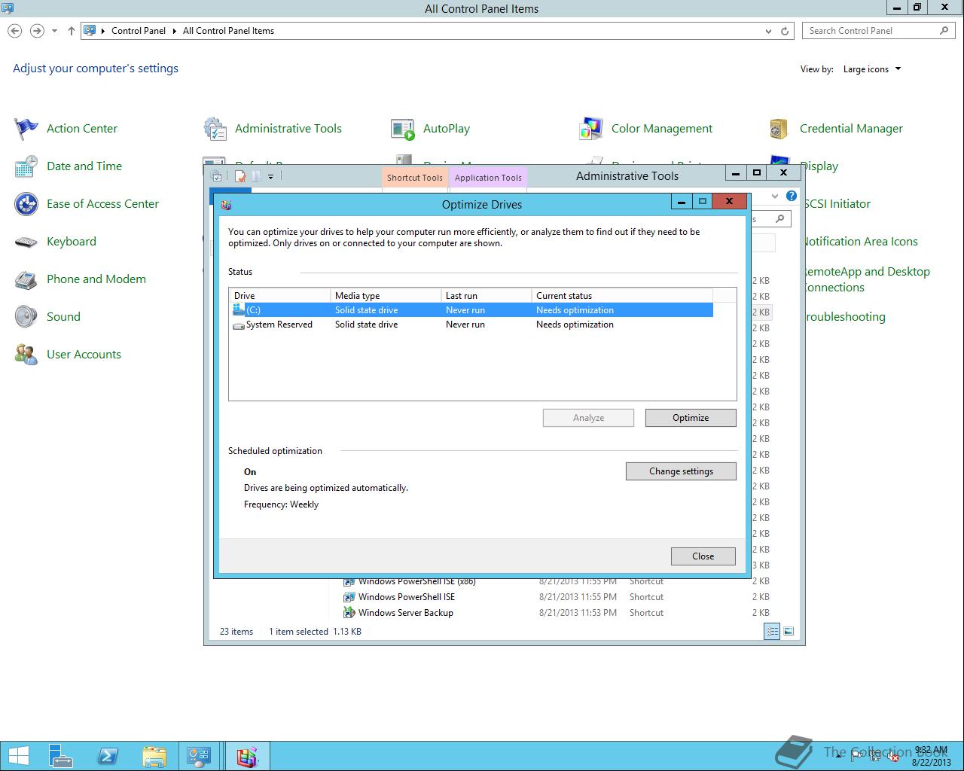
Task: Select the Shortcut Tools tab
Action: coord(414,178)
